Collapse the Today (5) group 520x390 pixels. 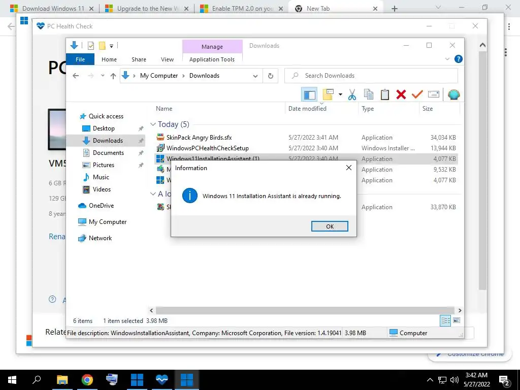click(153, 124)
